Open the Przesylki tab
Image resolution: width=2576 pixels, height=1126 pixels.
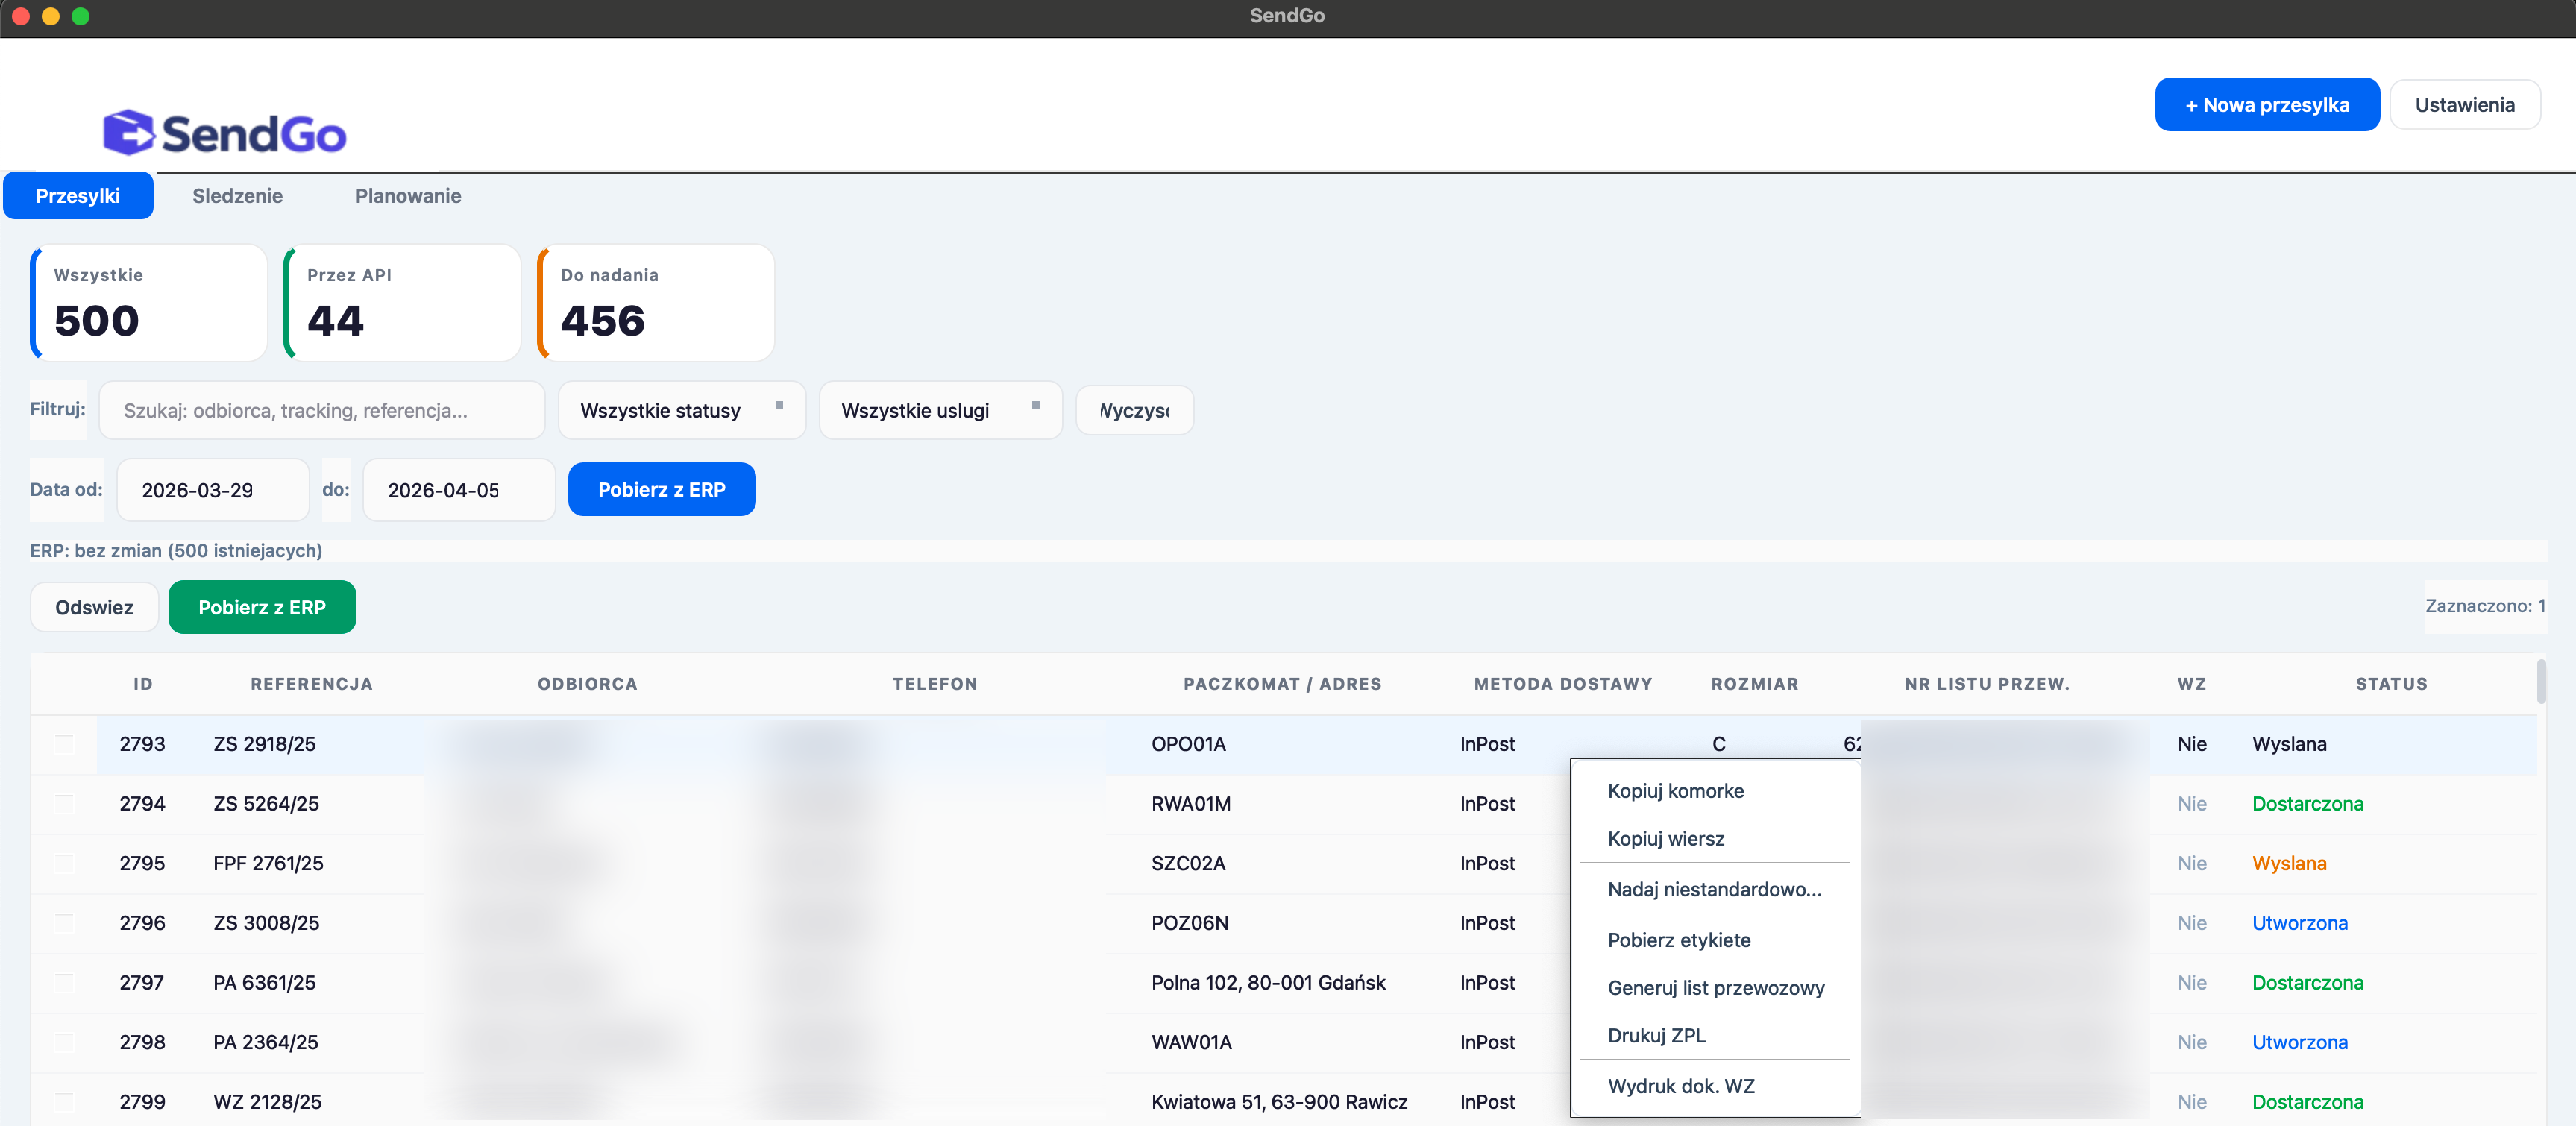point(78,196)
